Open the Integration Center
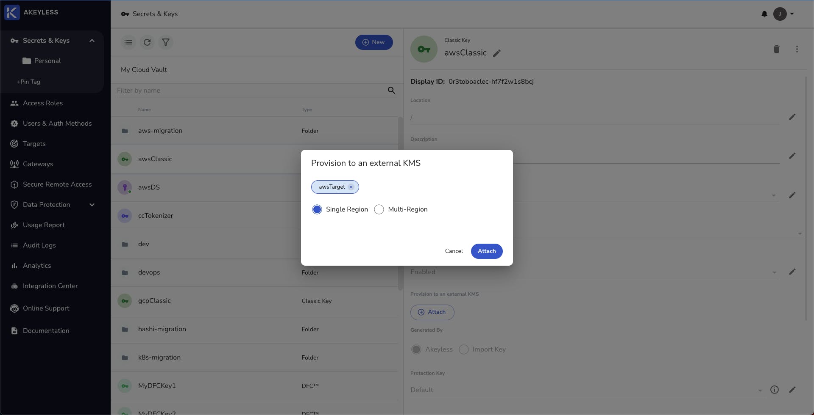Viewport: 814px width, 415px height. point(50,286)
